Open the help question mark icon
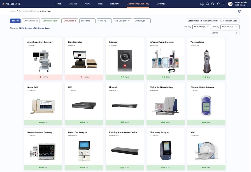 click(x=240, y=11)
